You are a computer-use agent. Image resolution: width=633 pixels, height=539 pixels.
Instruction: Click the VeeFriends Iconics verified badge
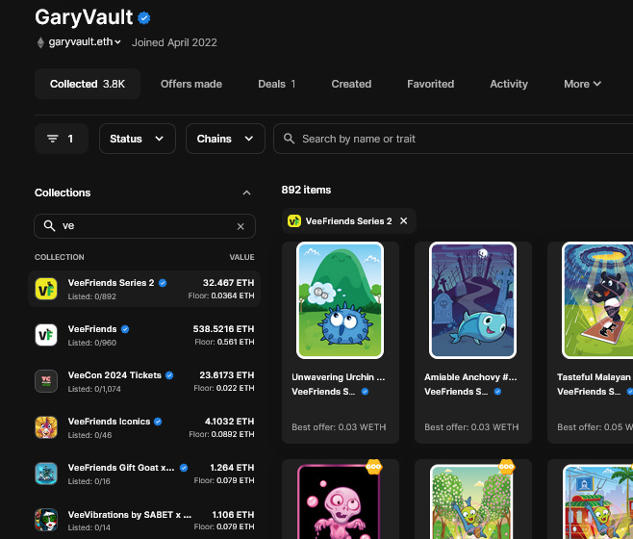pos(158,422)
